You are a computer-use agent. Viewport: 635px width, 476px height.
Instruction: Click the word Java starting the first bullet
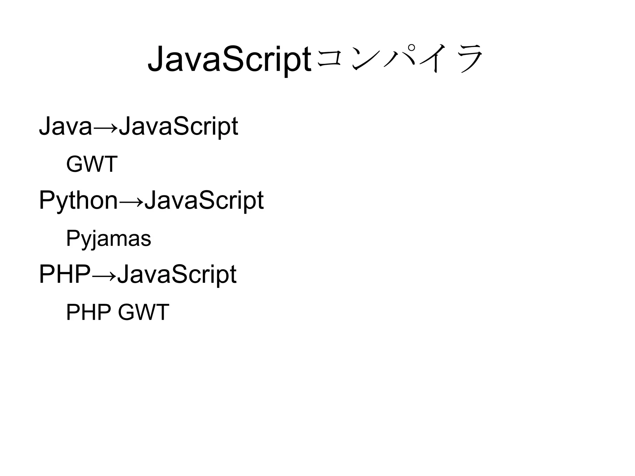(65, 126)
